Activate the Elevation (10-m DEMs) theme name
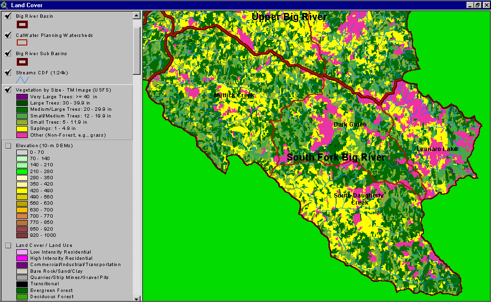Image resolution: width=491 pixels, height=302 pixels. pos(44,146)
